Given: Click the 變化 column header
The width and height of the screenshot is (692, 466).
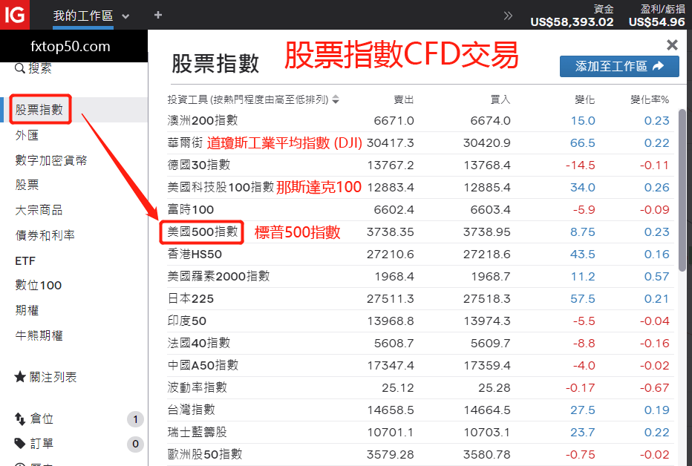Looking at the screenshot, I should (585, 99).
